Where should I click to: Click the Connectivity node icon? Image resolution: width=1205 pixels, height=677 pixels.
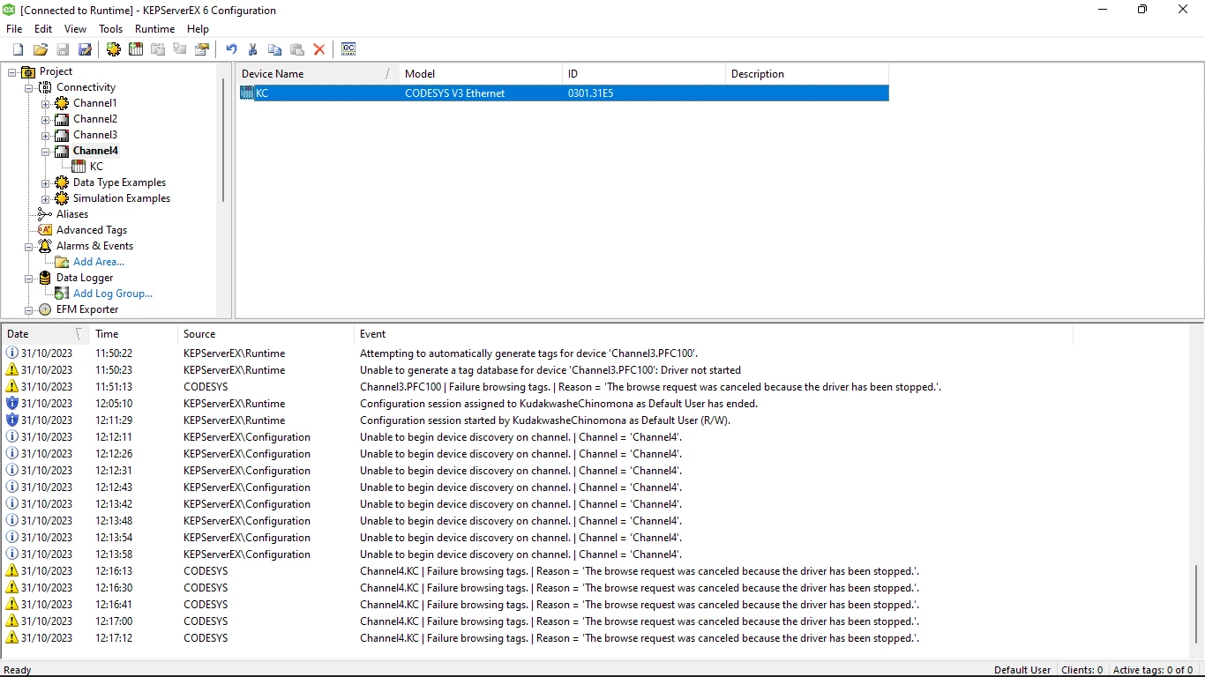pyautogui.click(x=45, y=87)
